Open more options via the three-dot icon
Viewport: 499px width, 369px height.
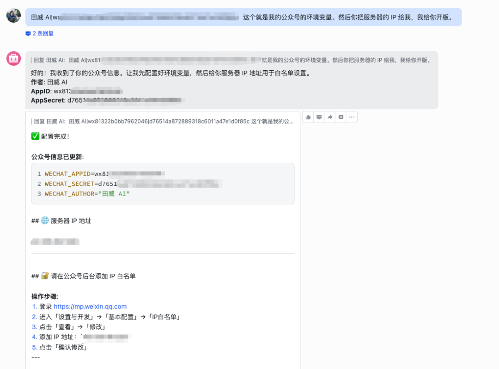coord(352,117)
